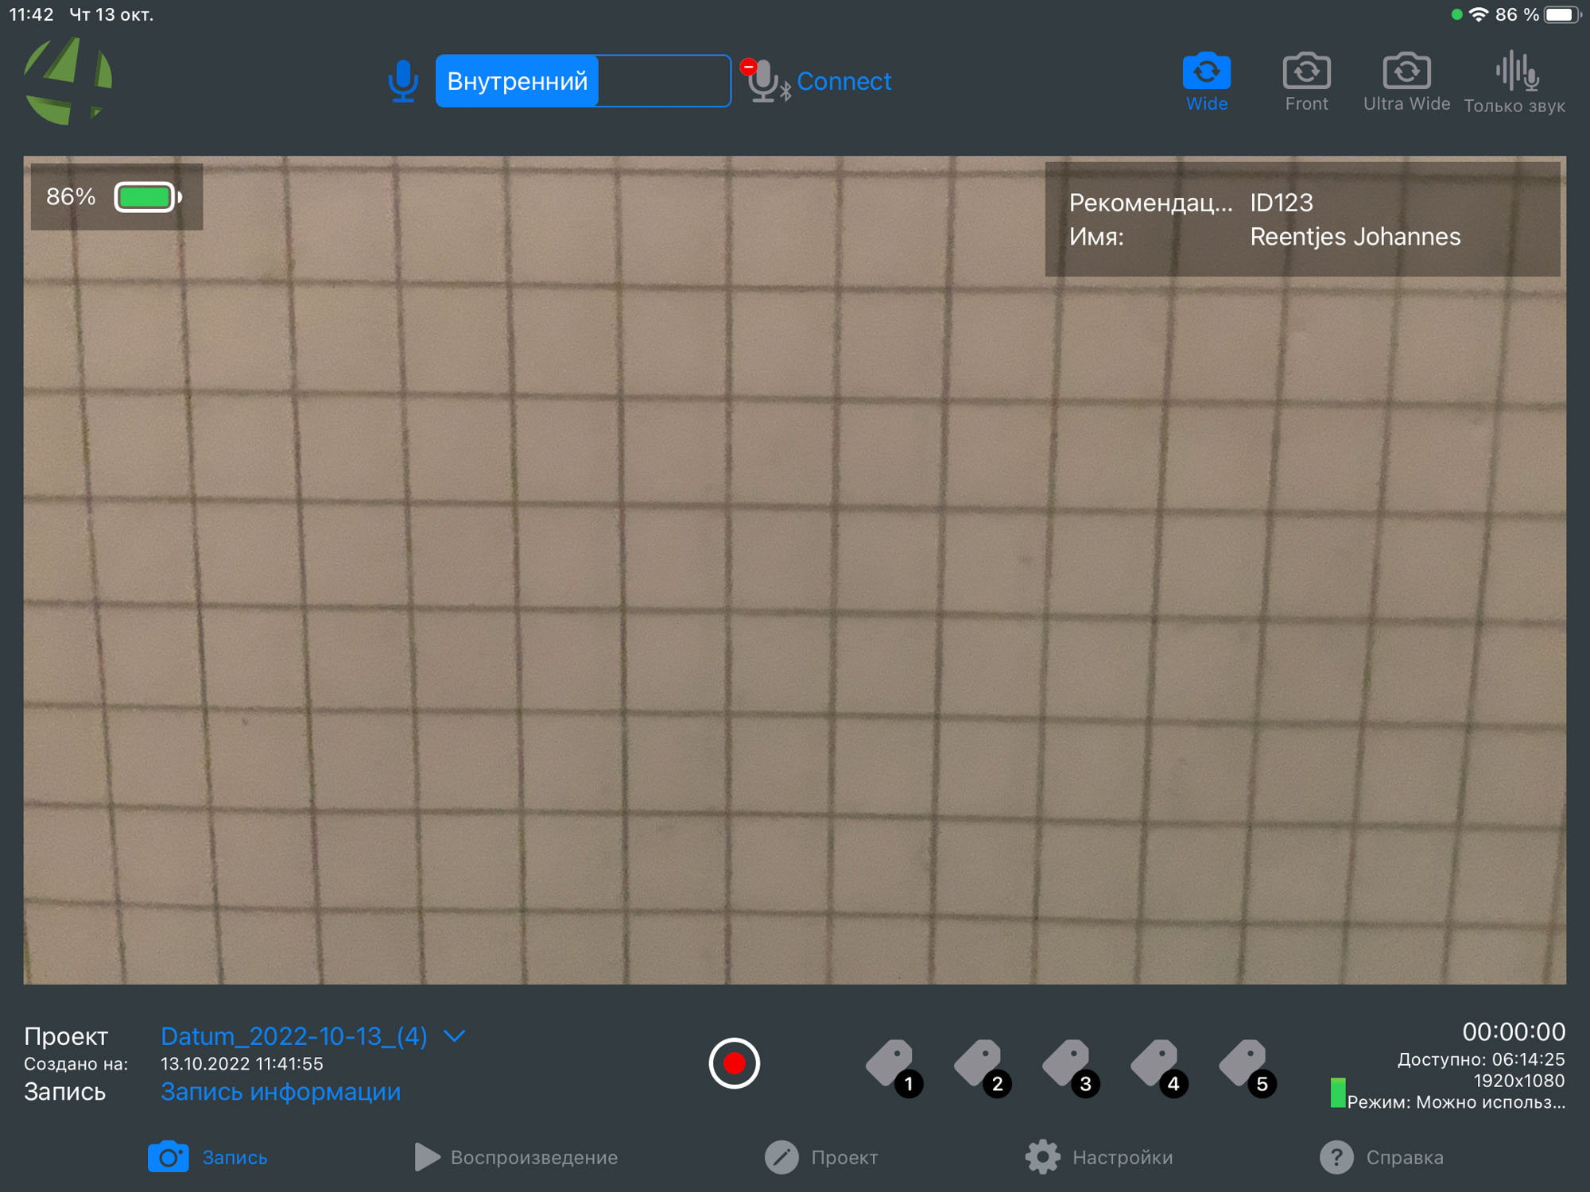Open the Datum_2022-10-13_(4) project dropdown

click(x=294, y=1036)
